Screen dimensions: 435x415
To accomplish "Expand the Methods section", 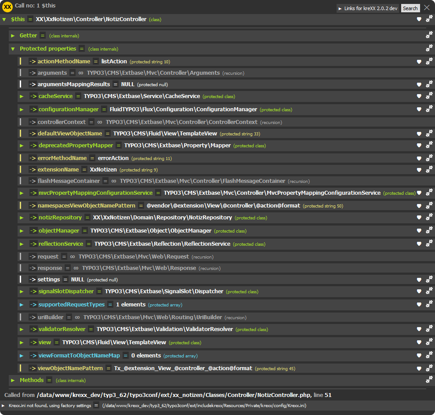I will tap(13, 380).
